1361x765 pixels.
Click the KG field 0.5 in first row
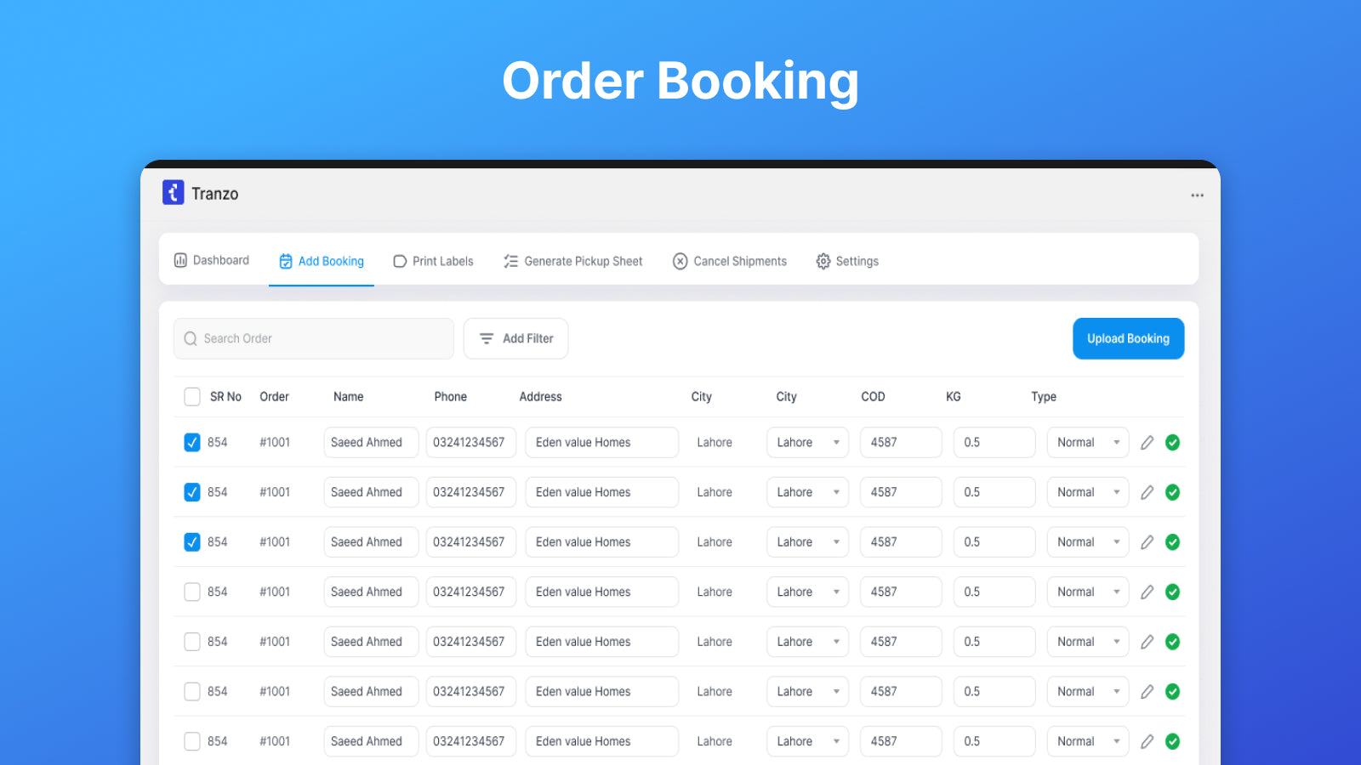(x=994, y=442)
